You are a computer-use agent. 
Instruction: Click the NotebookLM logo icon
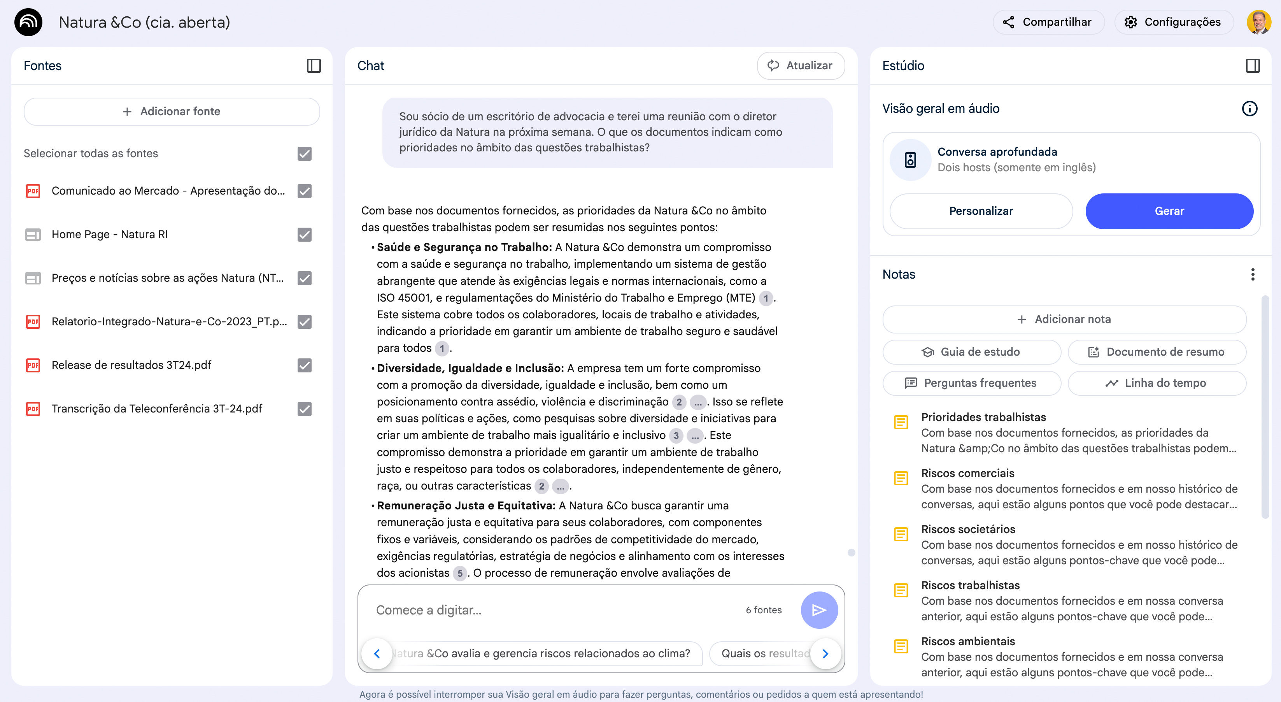pos(28,23)
